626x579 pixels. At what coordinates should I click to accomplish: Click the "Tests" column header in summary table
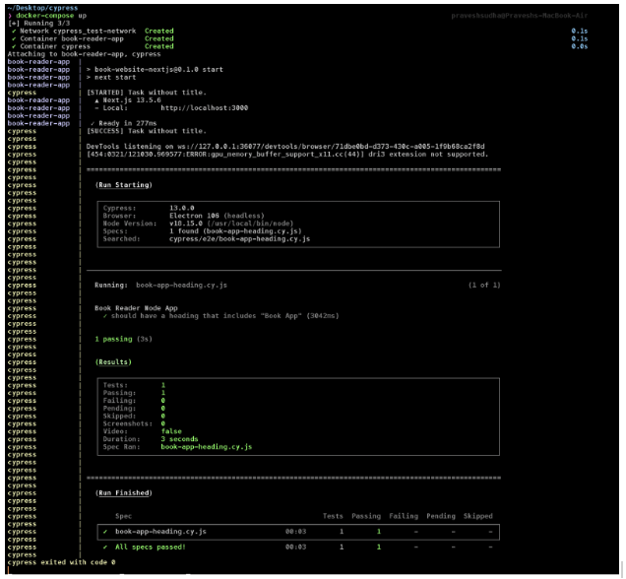(x=333, y=516)
